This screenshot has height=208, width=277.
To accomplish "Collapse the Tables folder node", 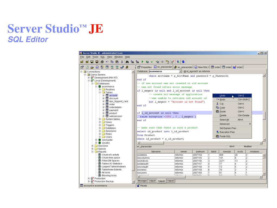I will click(100, 93).
